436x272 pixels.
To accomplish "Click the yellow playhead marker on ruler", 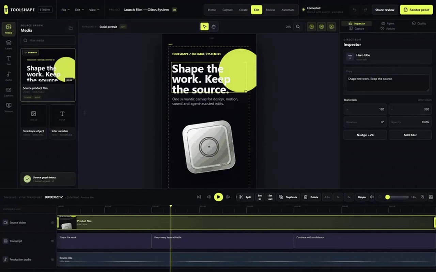I will pyautogui.click(x=171, y=206).
